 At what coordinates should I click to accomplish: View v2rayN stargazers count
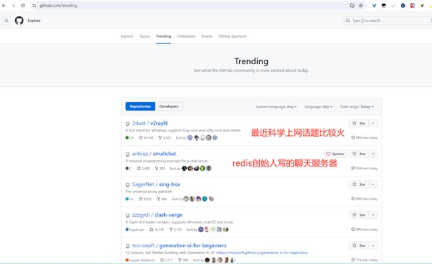pyautogui.click(x=146, y=138)
